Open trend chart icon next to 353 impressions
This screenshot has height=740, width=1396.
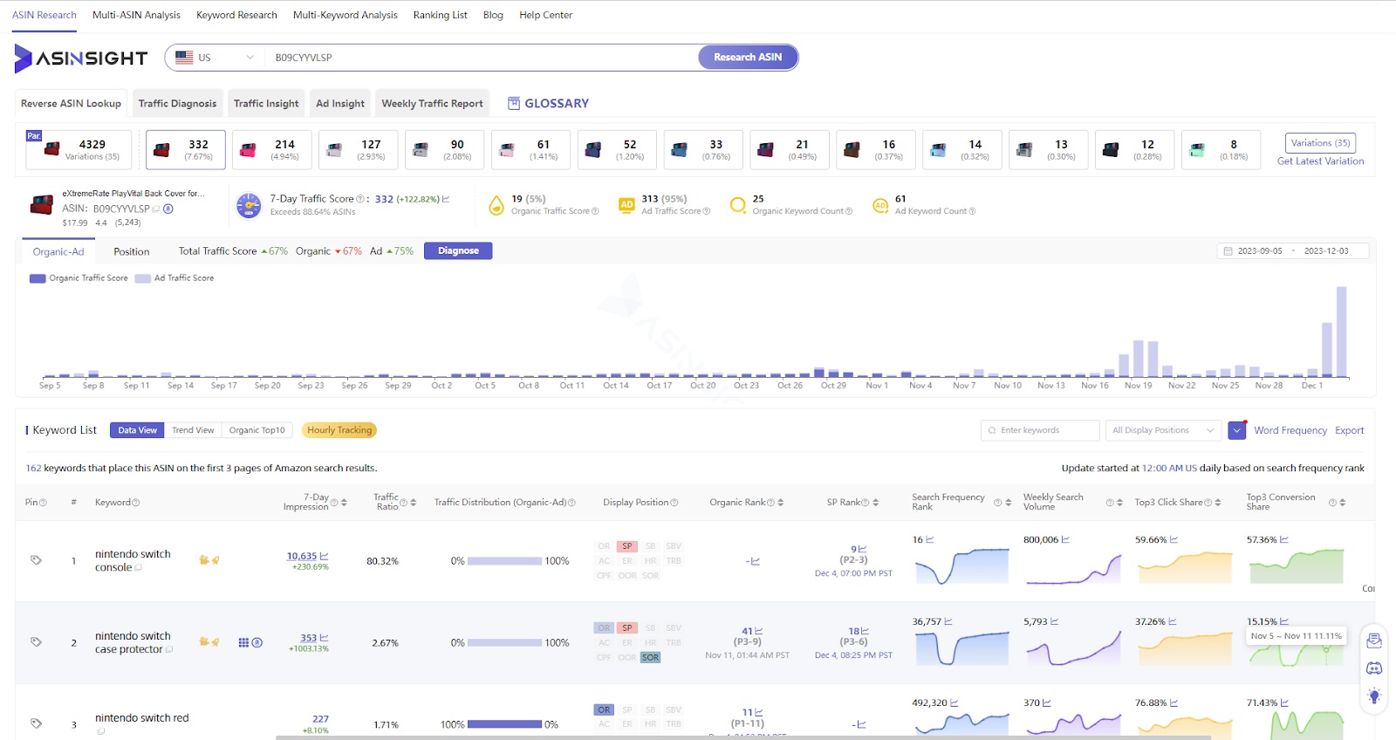pyautogui.click(x=325, y=638)
